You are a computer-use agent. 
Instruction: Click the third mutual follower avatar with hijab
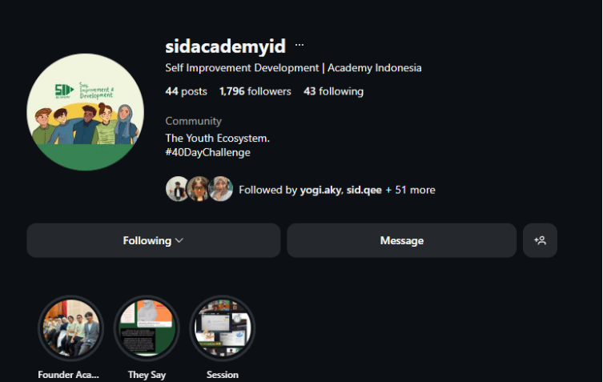pyautogui.click(x=221, y=189)
